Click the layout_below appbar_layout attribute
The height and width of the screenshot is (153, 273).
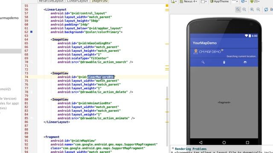pyautogui.click(x=87, y=28)
